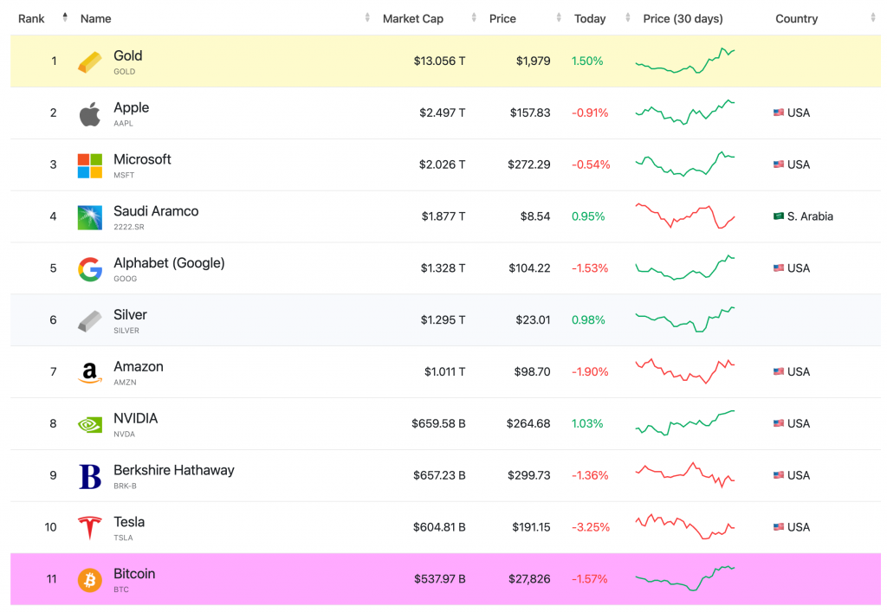Click the Silver bar icon
This screenshot has width=887, height=612.
click(x=90, y=321)
